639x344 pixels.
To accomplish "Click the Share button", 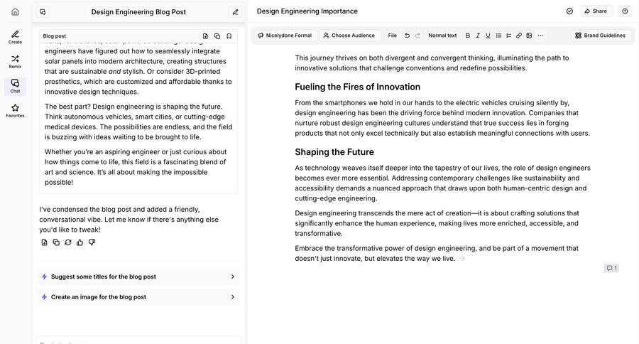I will 596,11.
